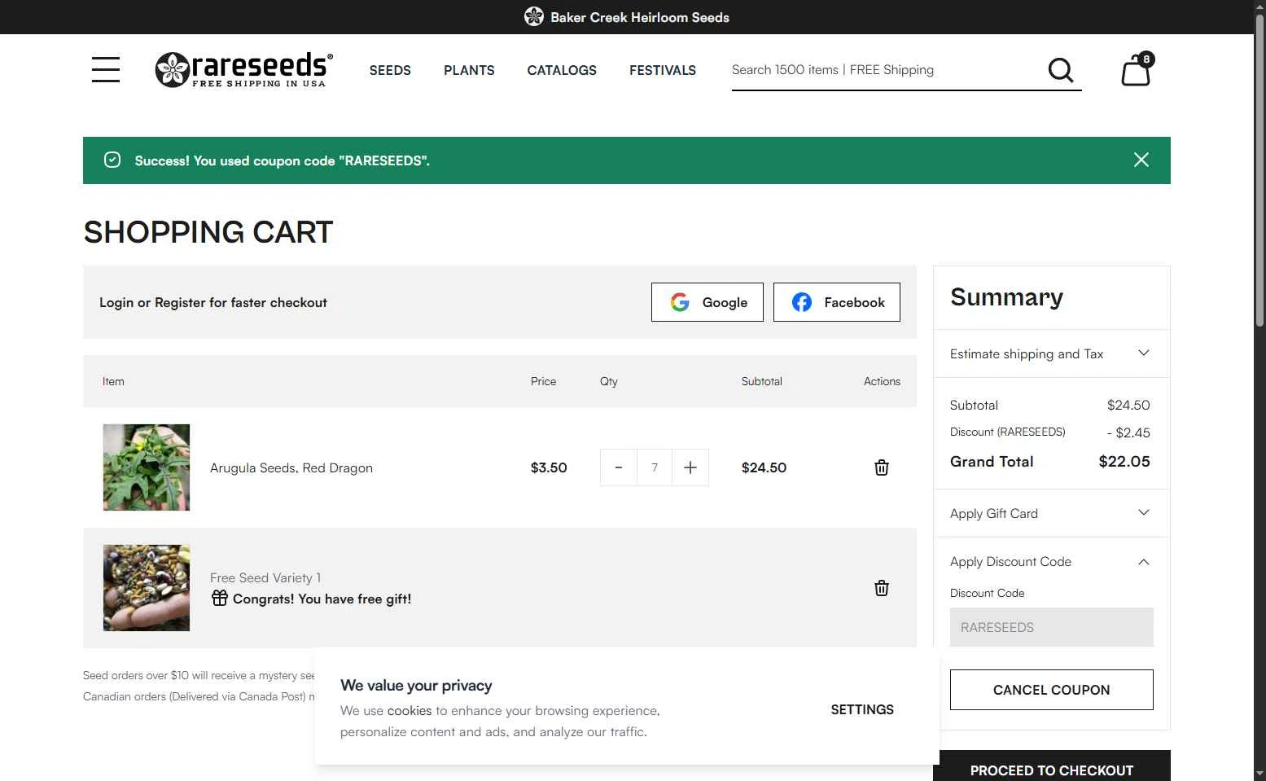Open the Free Seed Variety thumbnail
The height and width of the screenshot is (781, 1266).
point(147,588)
